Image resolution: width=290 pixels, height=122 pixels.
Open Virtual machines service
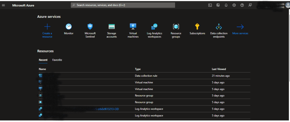click(x=133, y=27)
